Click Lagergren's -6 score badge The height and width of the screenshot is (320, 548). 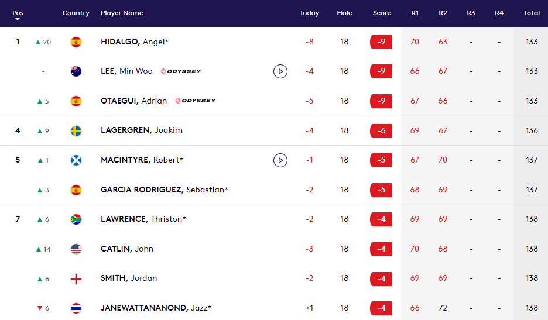(x=381, y=130)
